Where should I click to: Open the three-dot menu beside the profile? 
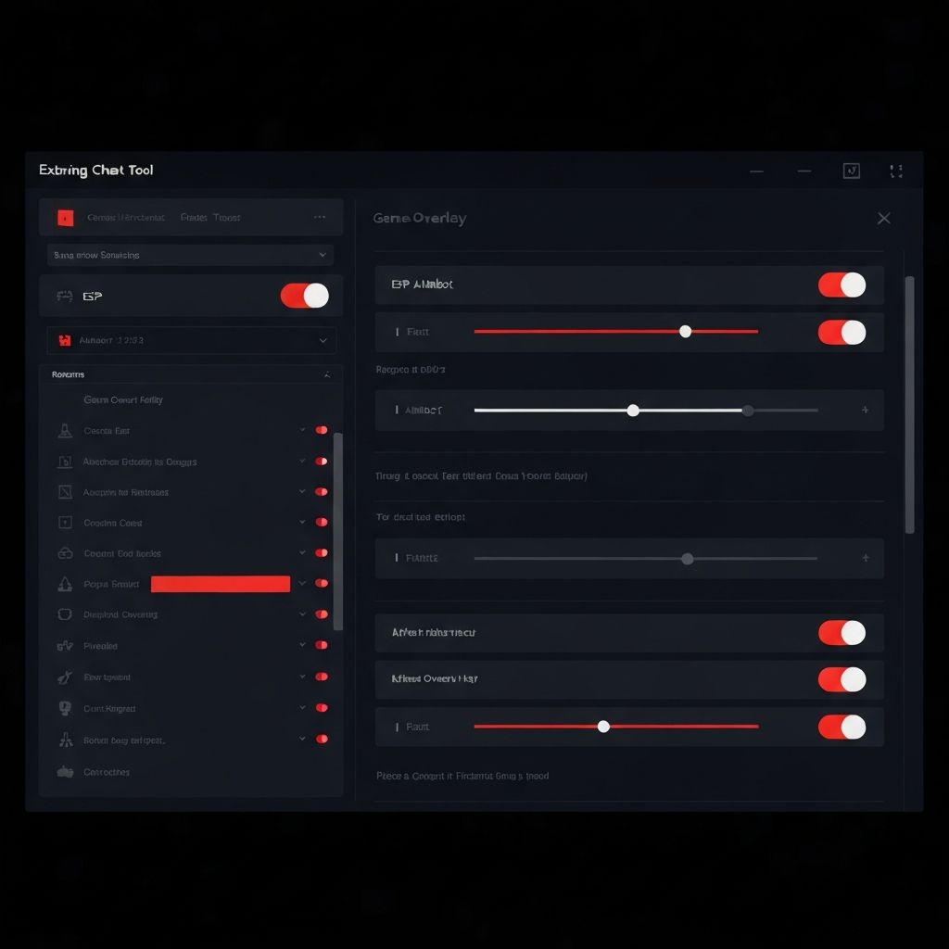click(320, 217)
